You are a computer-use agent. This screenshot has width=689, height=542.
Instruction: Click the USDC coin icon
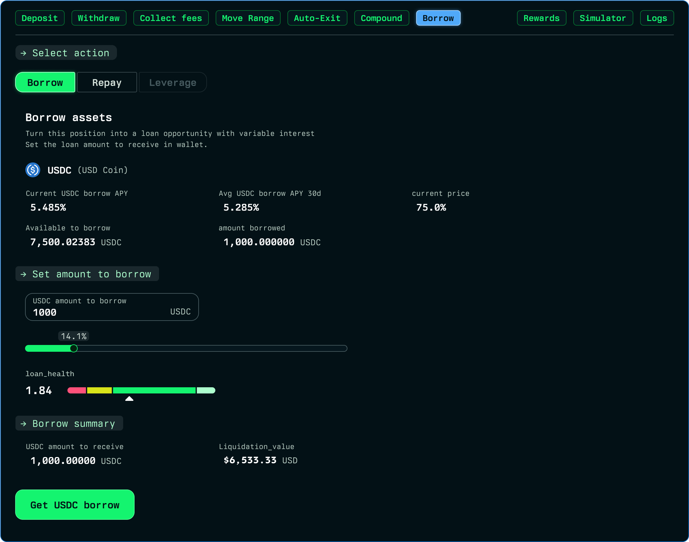(33, 170)
